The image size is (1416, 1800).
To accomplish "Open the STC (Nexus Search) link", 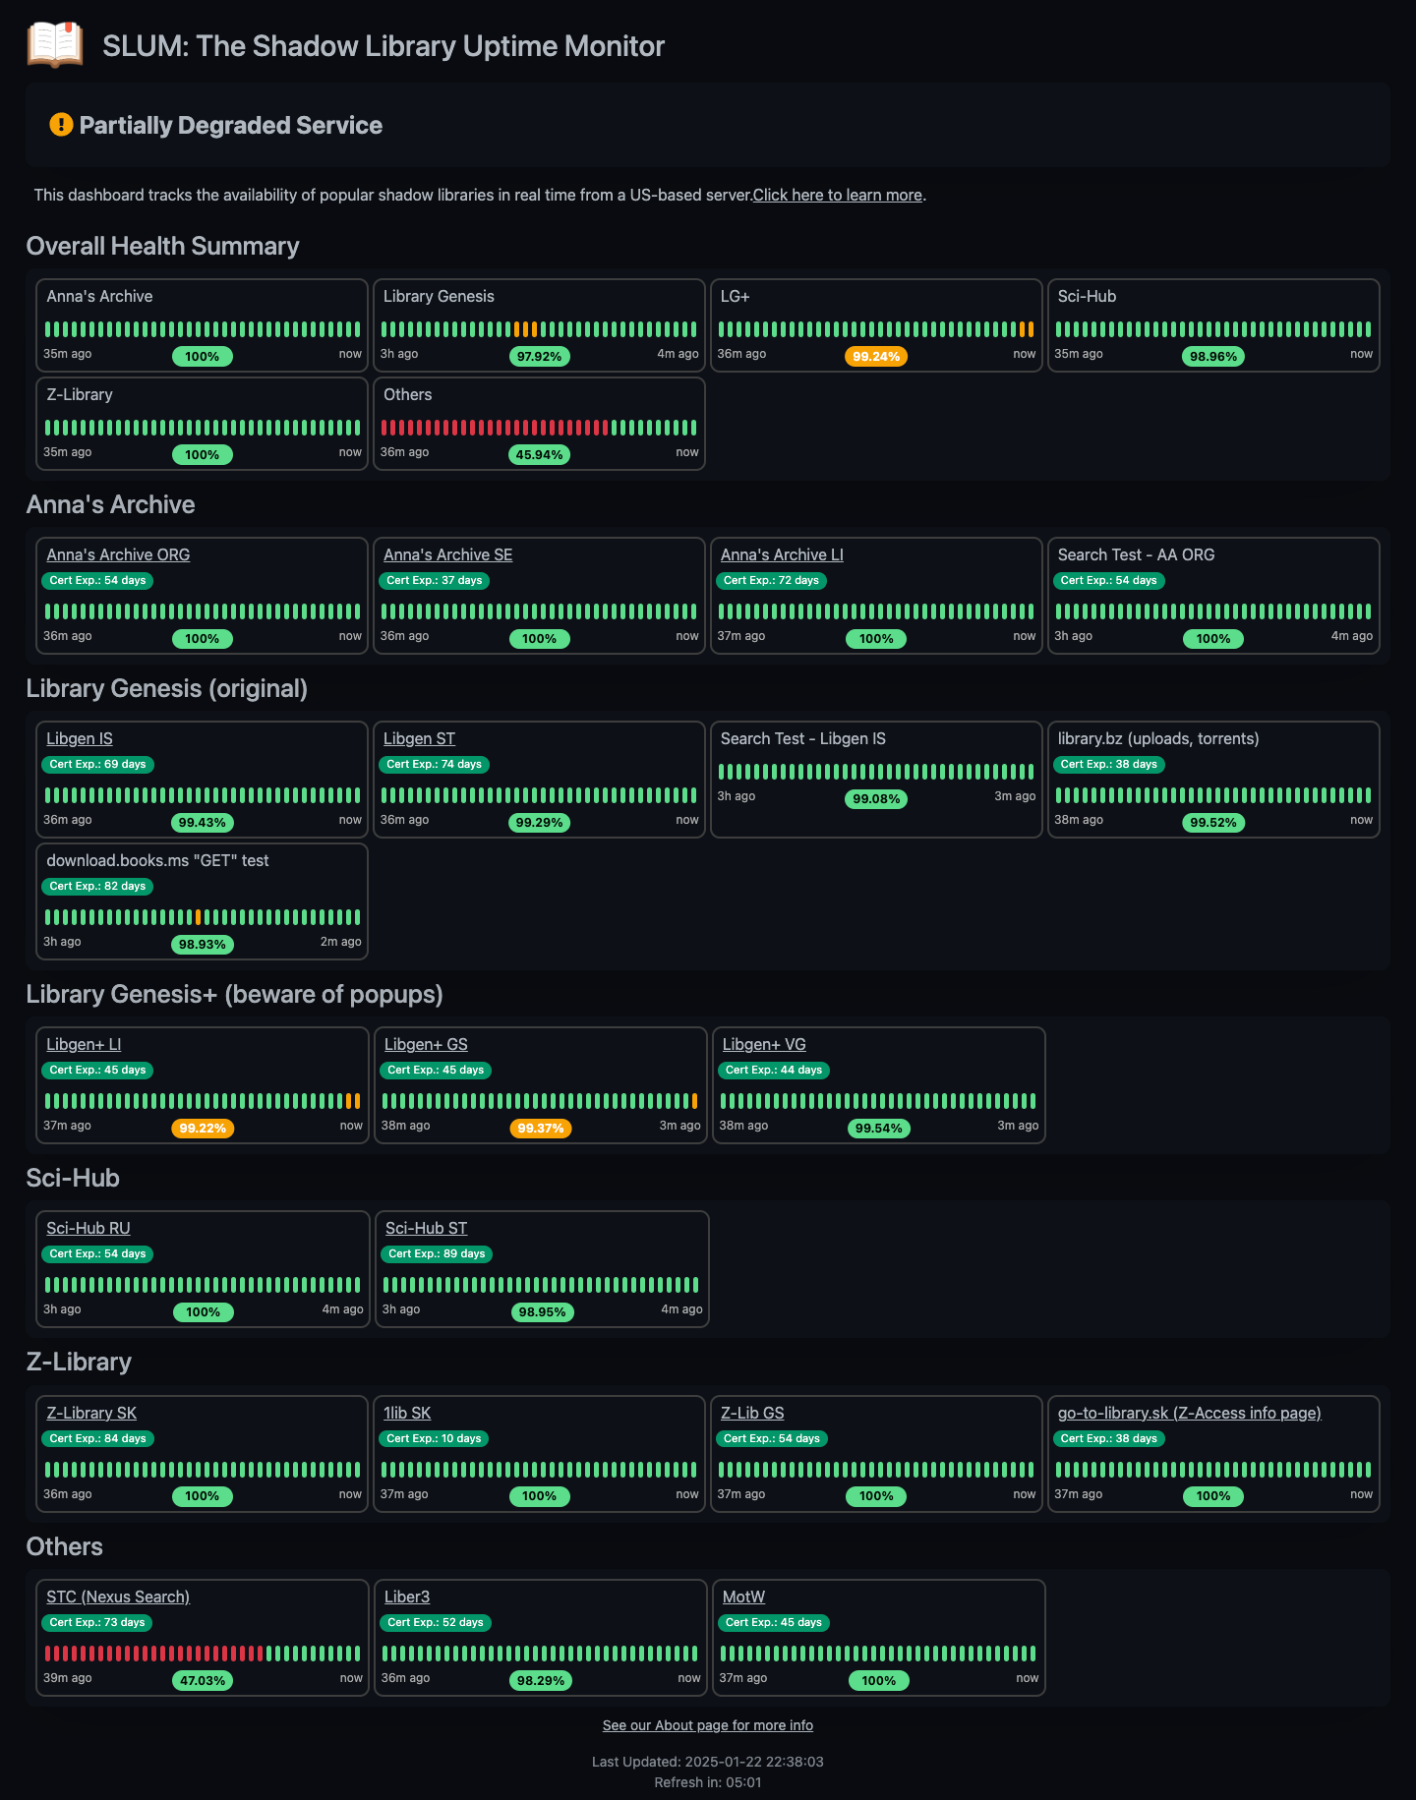I will [x=118, y=1597].
